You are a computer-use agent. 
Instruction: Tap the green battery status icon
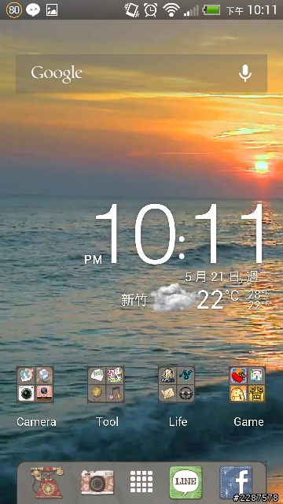point(212,10)
